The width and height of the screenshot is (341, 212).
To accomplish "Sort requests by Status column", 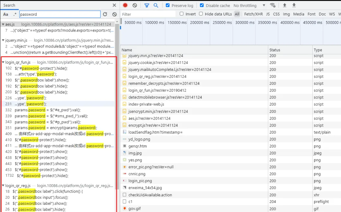I will (290, 50).
